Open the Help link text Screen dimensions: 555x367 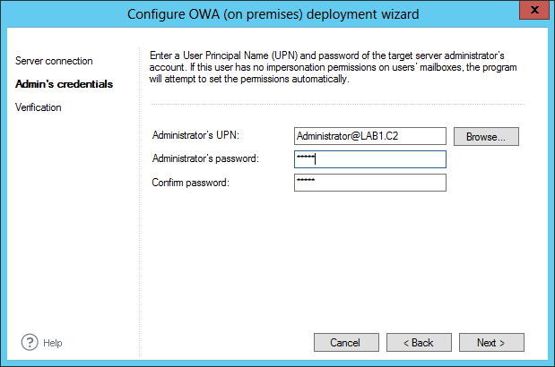click(52, 343)
